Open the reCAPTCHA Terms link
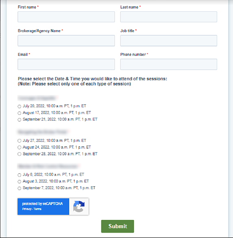This screenshot has width=233, height=238. 37,209
